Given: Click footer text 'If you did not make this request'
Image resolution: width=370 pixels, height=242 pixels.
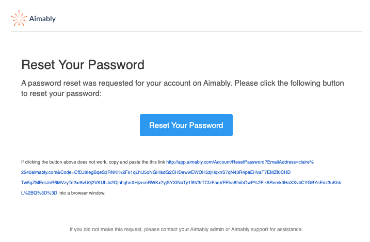Looking at the screenshot, I should point(106,229).
